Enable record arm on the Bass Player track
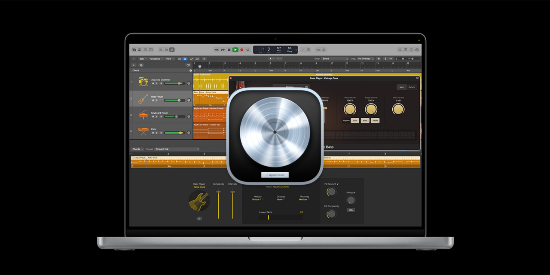 coord(161,100)
